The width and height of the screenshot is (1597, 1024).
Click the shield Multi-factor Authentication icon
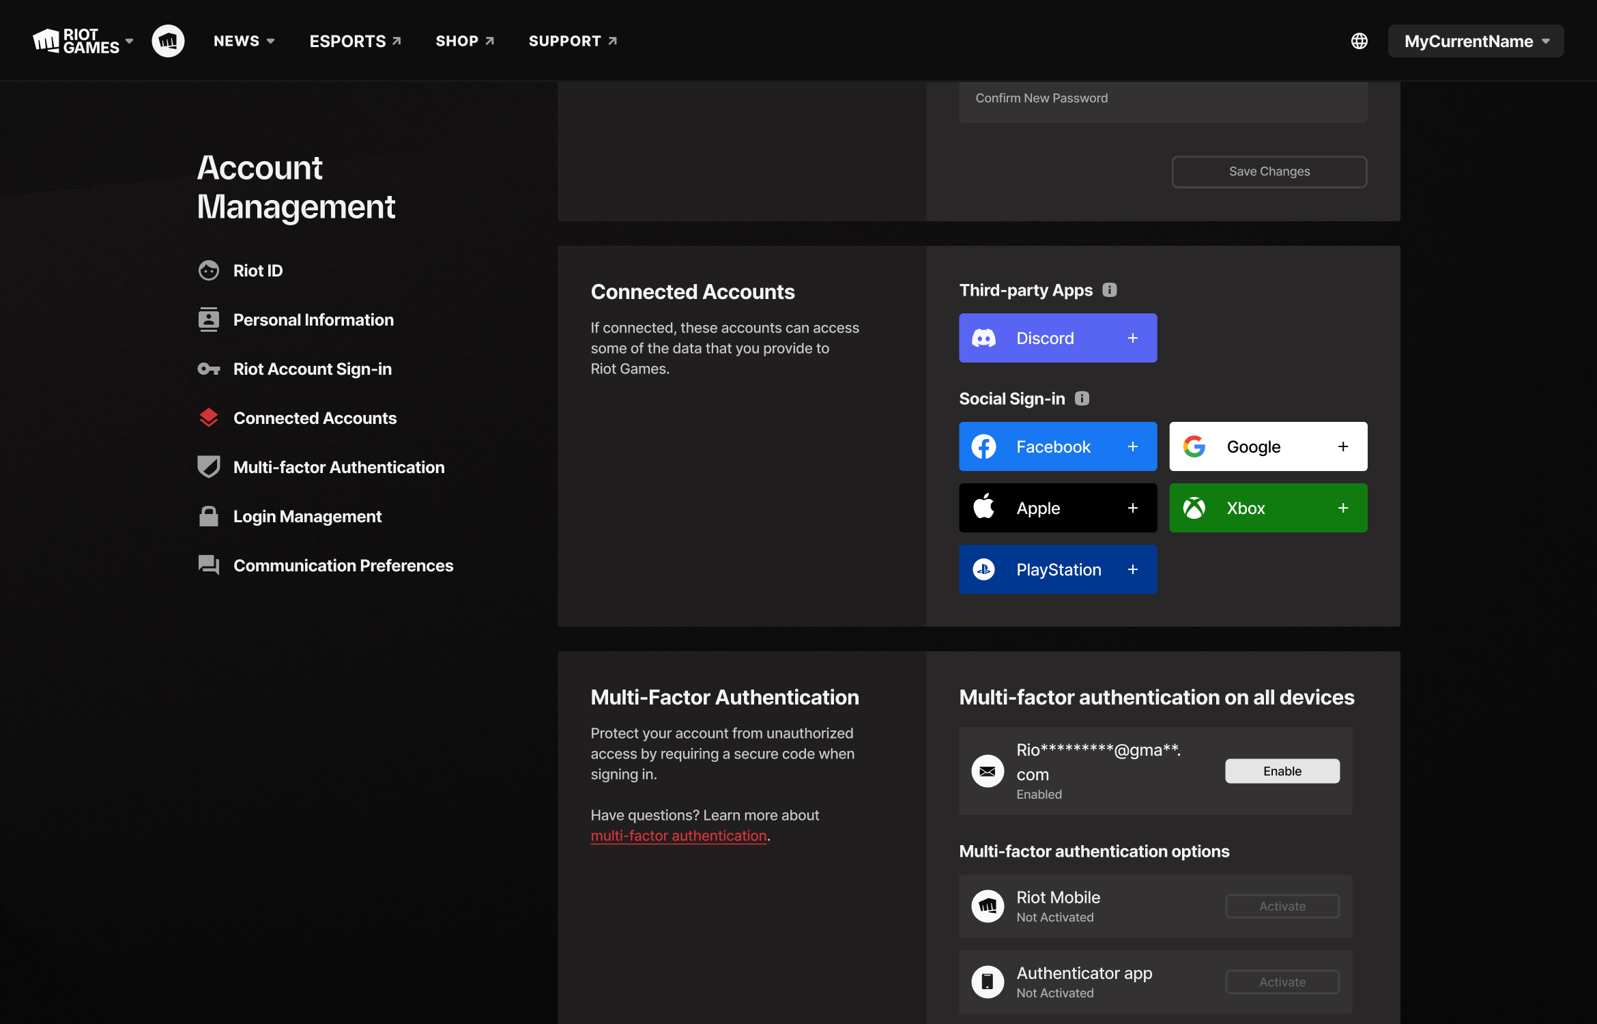208,467
